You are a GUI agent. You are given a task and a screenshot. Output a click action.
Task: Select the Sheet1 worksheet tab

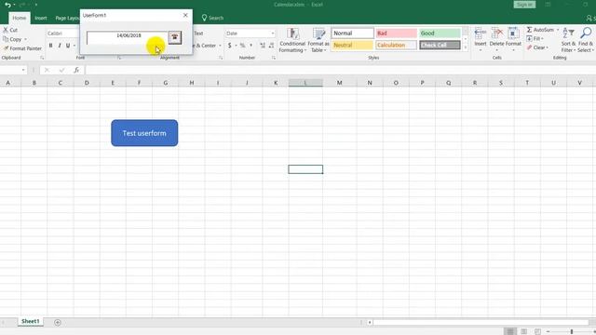[x=31, y=321]
